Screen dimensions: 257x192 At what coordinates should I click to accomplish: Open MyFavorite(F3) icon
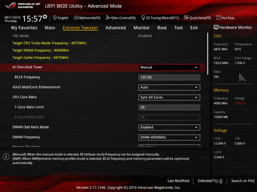[x=76, y=18]
